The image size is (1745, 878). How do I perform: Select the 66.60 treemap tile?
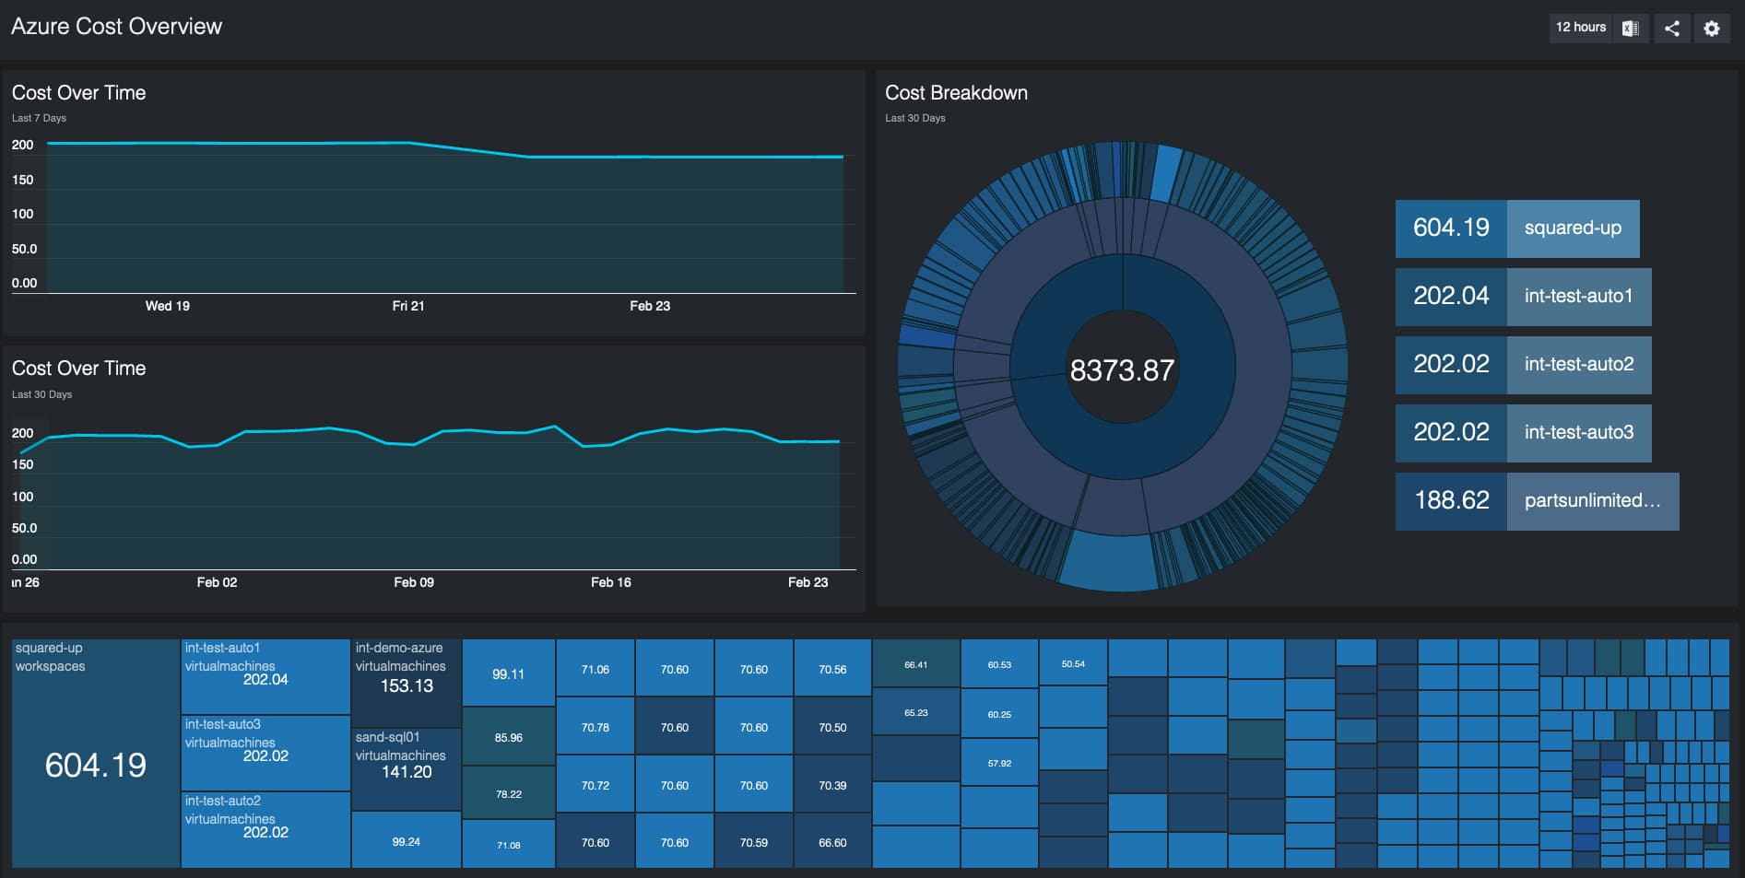[832, 842]
